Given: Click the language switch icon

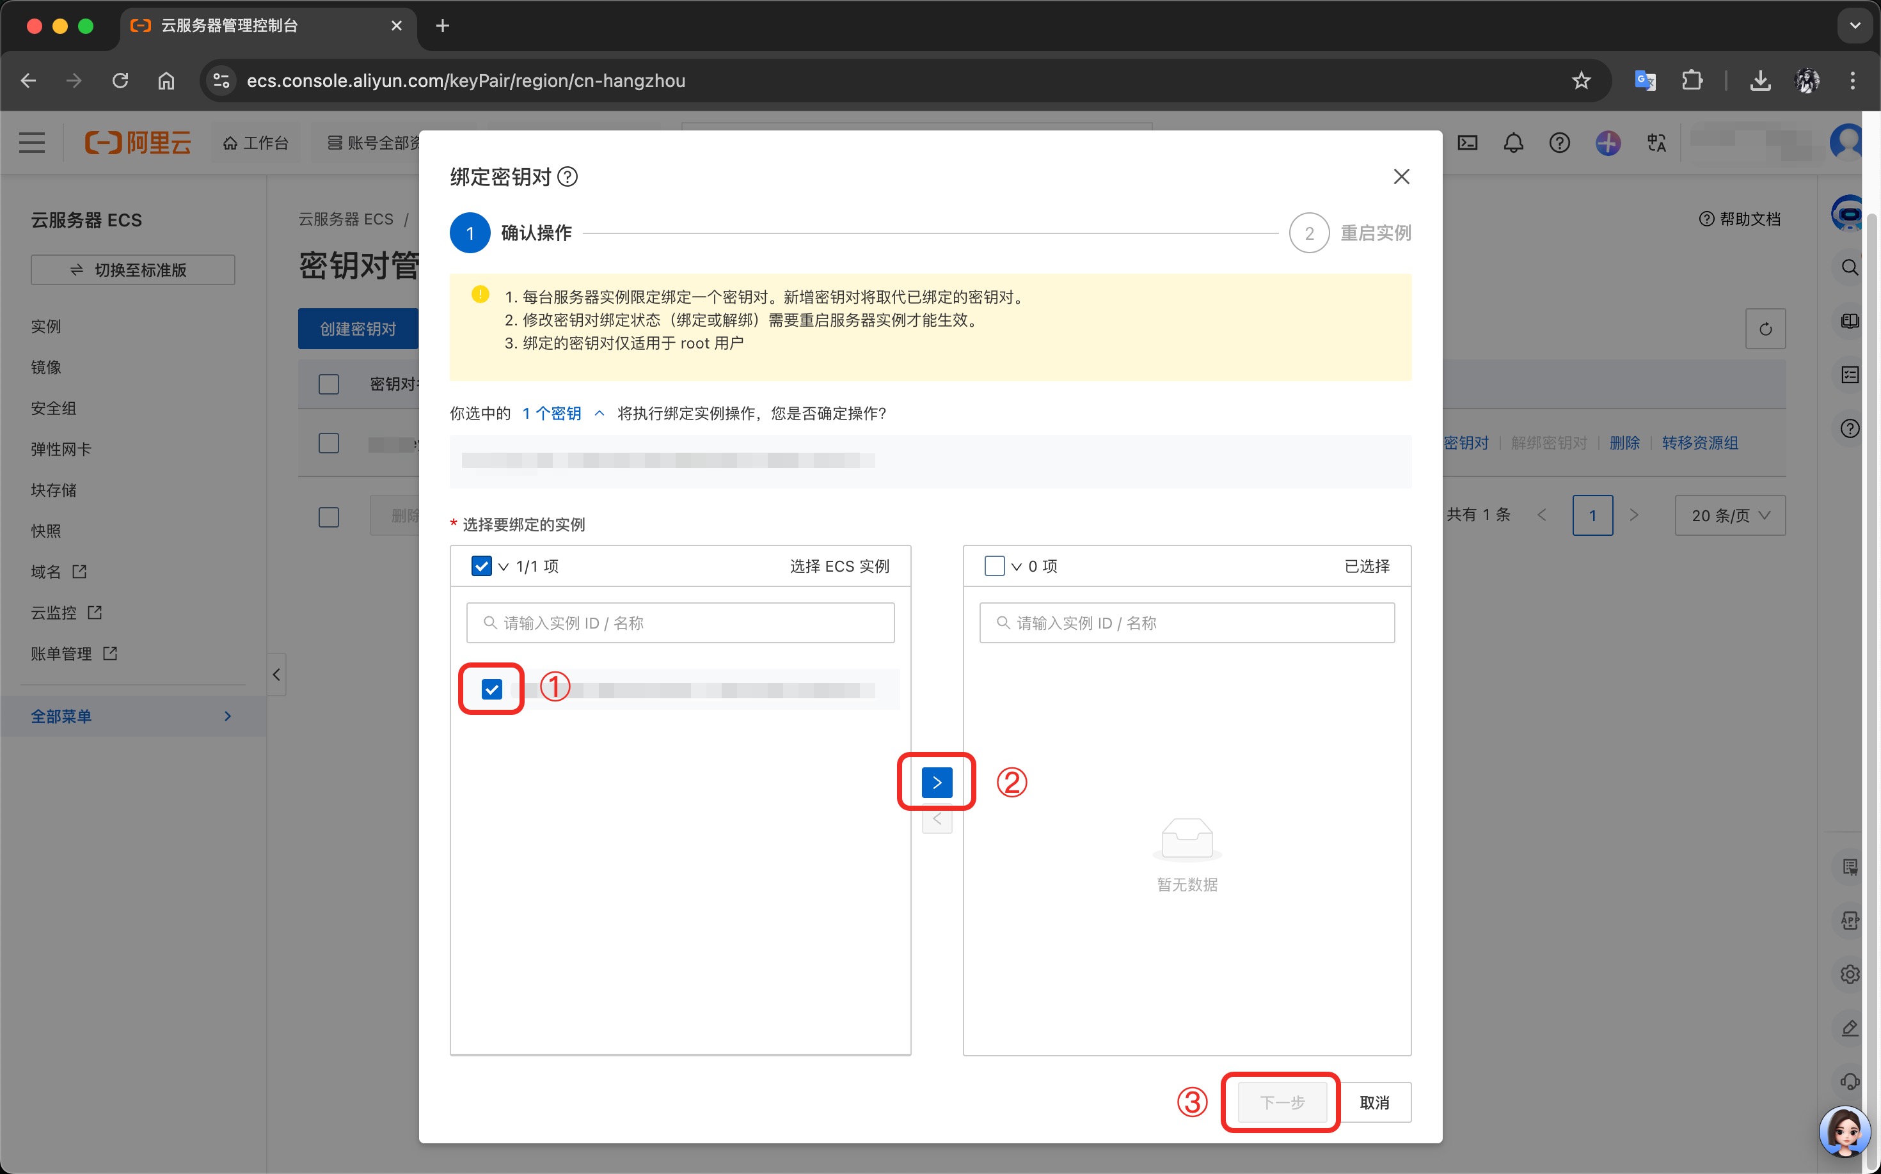Looking at the screenshot, I should click(1656, 143).
